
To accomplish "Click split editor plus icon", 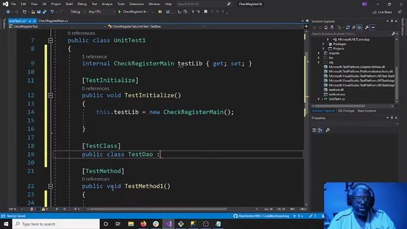I will coord(307,27).
